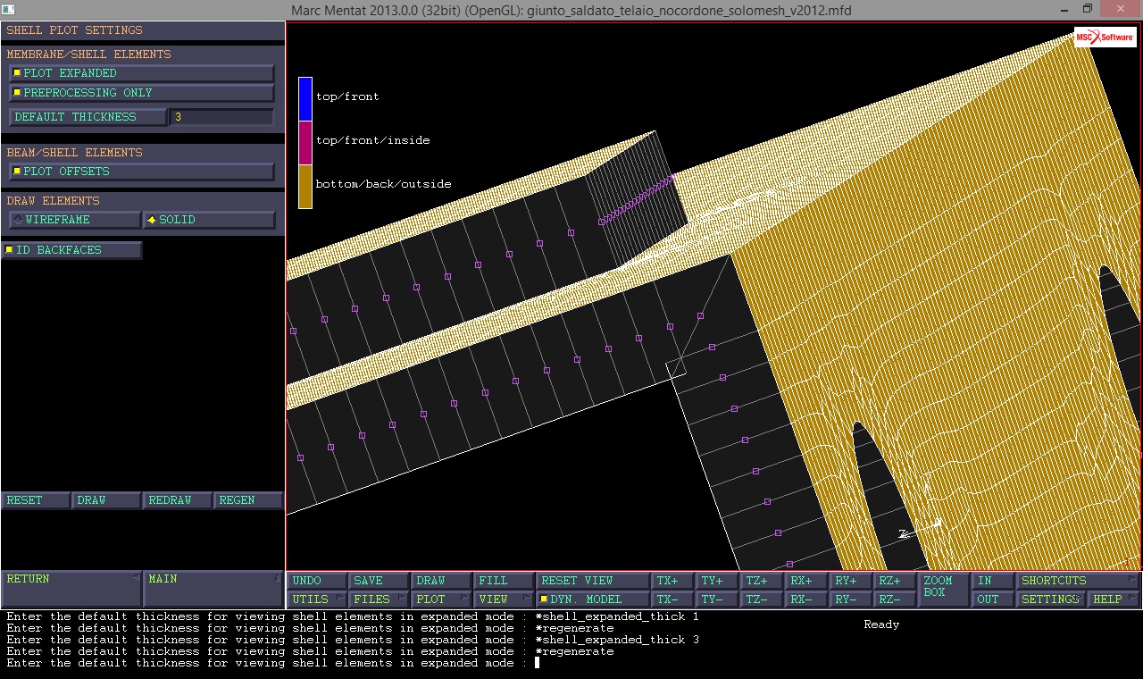Click the DEFAULT THICKNESS button
This screenshot has width=1143, height=679.
[88, 117]
